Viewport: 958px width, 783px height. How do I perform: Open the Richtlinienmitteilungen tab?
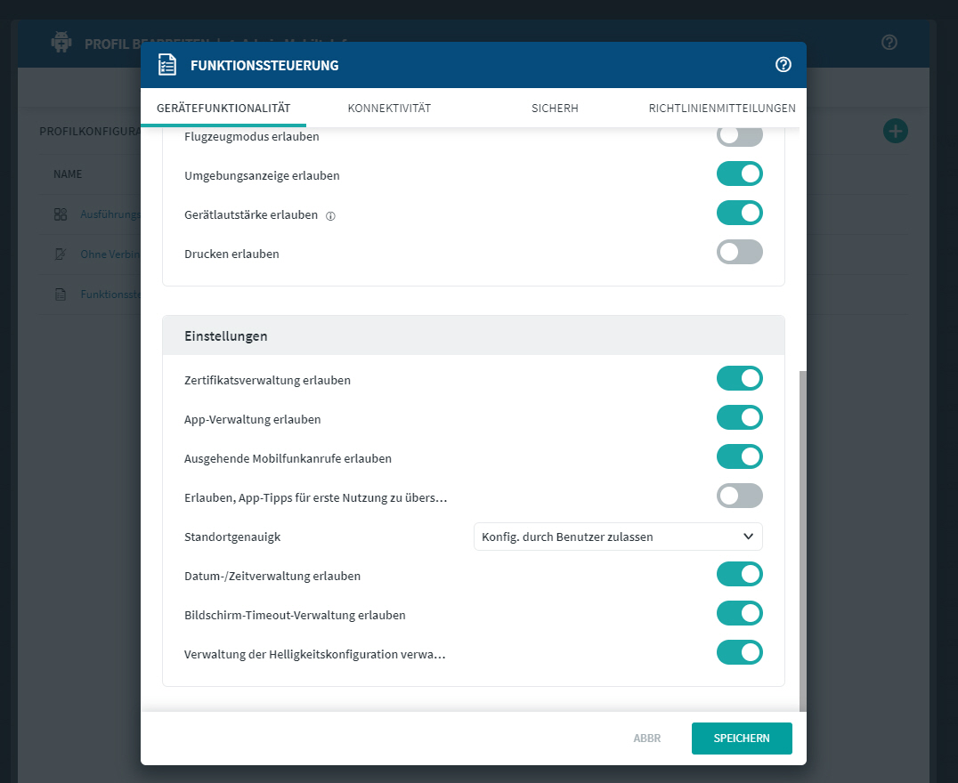click(x=722, y=109)
